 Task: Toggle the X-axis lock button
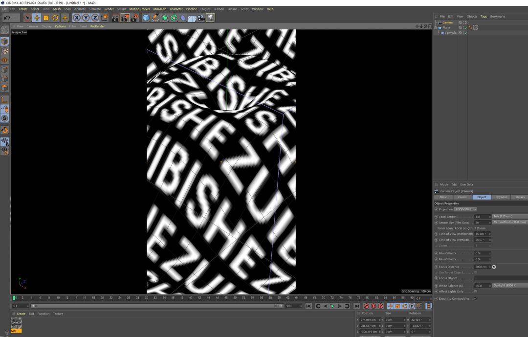(76, 18)
